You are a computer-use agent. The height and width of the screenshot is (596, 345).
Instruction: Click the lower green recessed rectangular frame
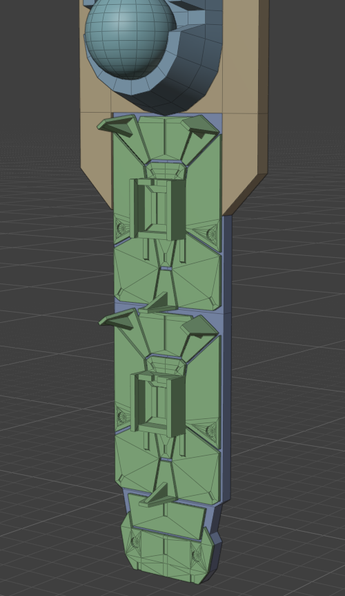(x=158, y=404)
